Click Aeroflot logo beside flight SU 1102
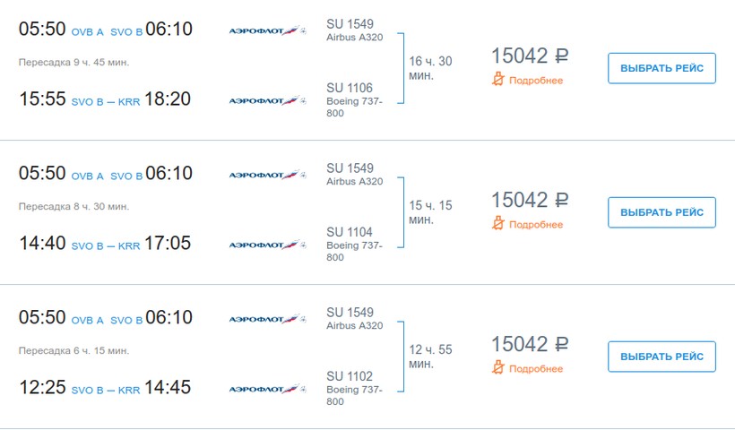The image size is (735, 430). coord(268,389)
